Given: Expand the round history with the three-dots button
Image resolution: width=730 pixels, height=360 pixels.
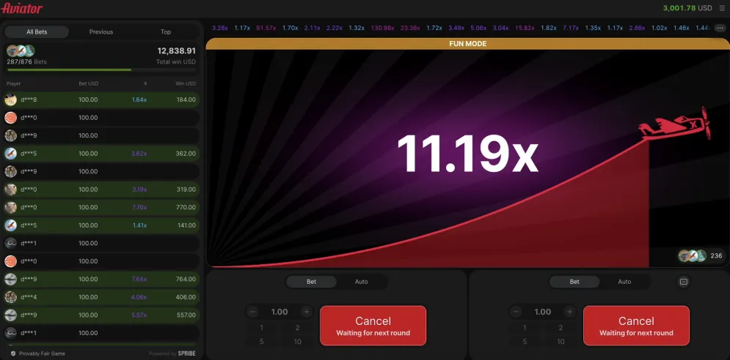Looking at the screenshot, I should [720, 28].
